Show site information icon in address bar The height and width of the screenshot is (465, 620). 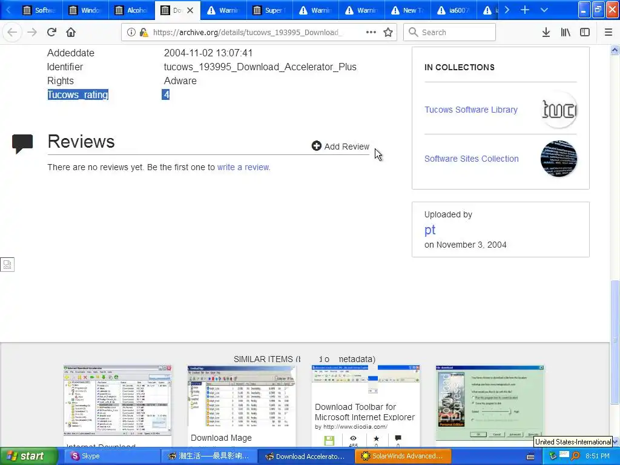[131, 33]
